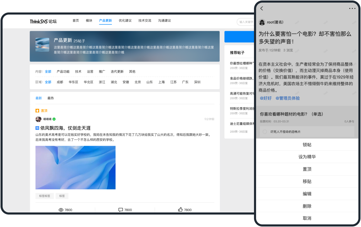Filter region by 成都
This screenshot has height=227, width=361.
coord(60,82)
